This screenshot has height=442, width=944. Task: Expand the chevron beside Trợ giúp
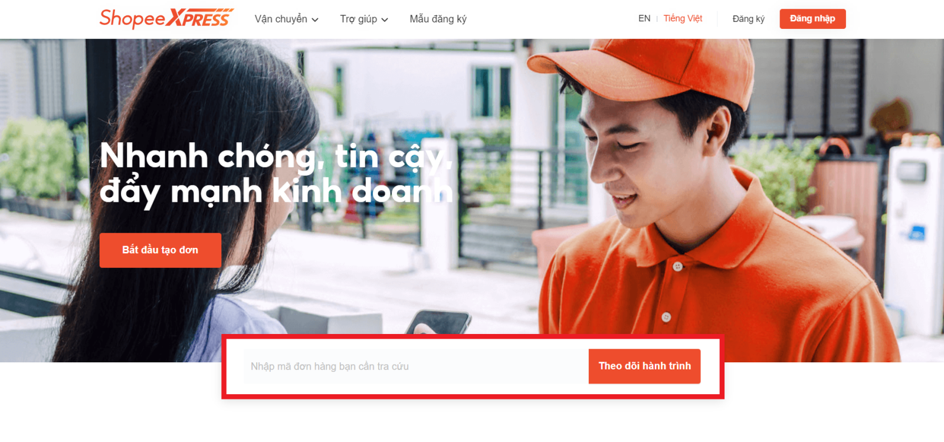pos(385,19)
